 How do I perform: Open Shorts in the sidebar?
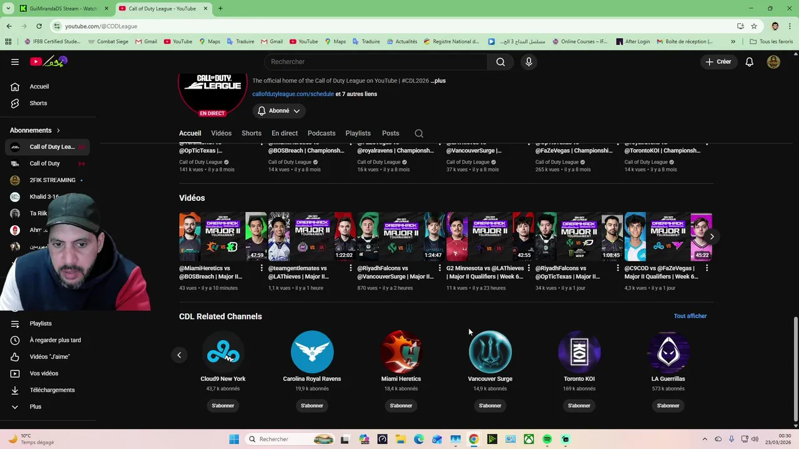pos(38,103)
